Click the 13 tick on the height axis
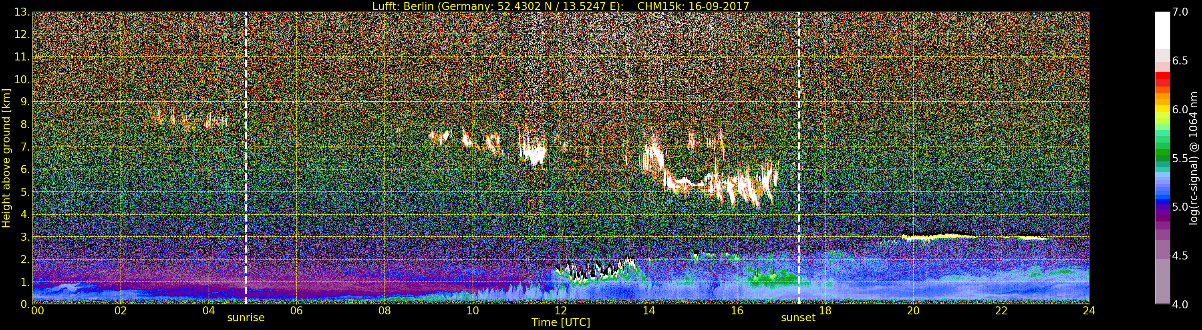 click(22, 12)
